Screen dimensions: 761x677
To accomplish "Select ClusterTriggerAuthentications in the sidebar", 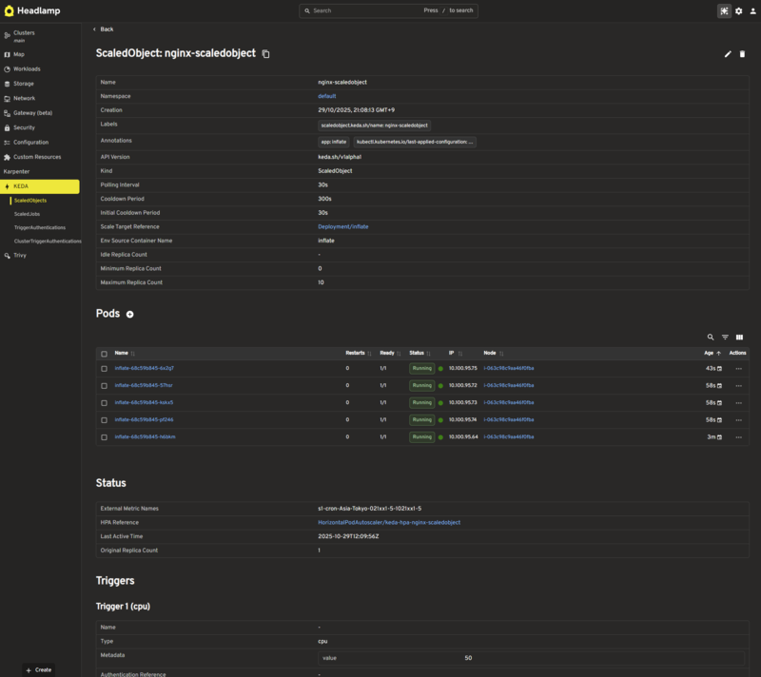I will click(x=48, y=241).
